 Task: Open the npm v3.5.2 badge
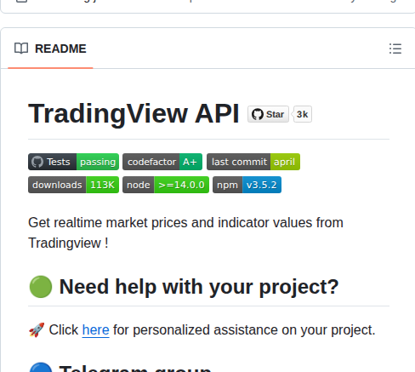247,185
